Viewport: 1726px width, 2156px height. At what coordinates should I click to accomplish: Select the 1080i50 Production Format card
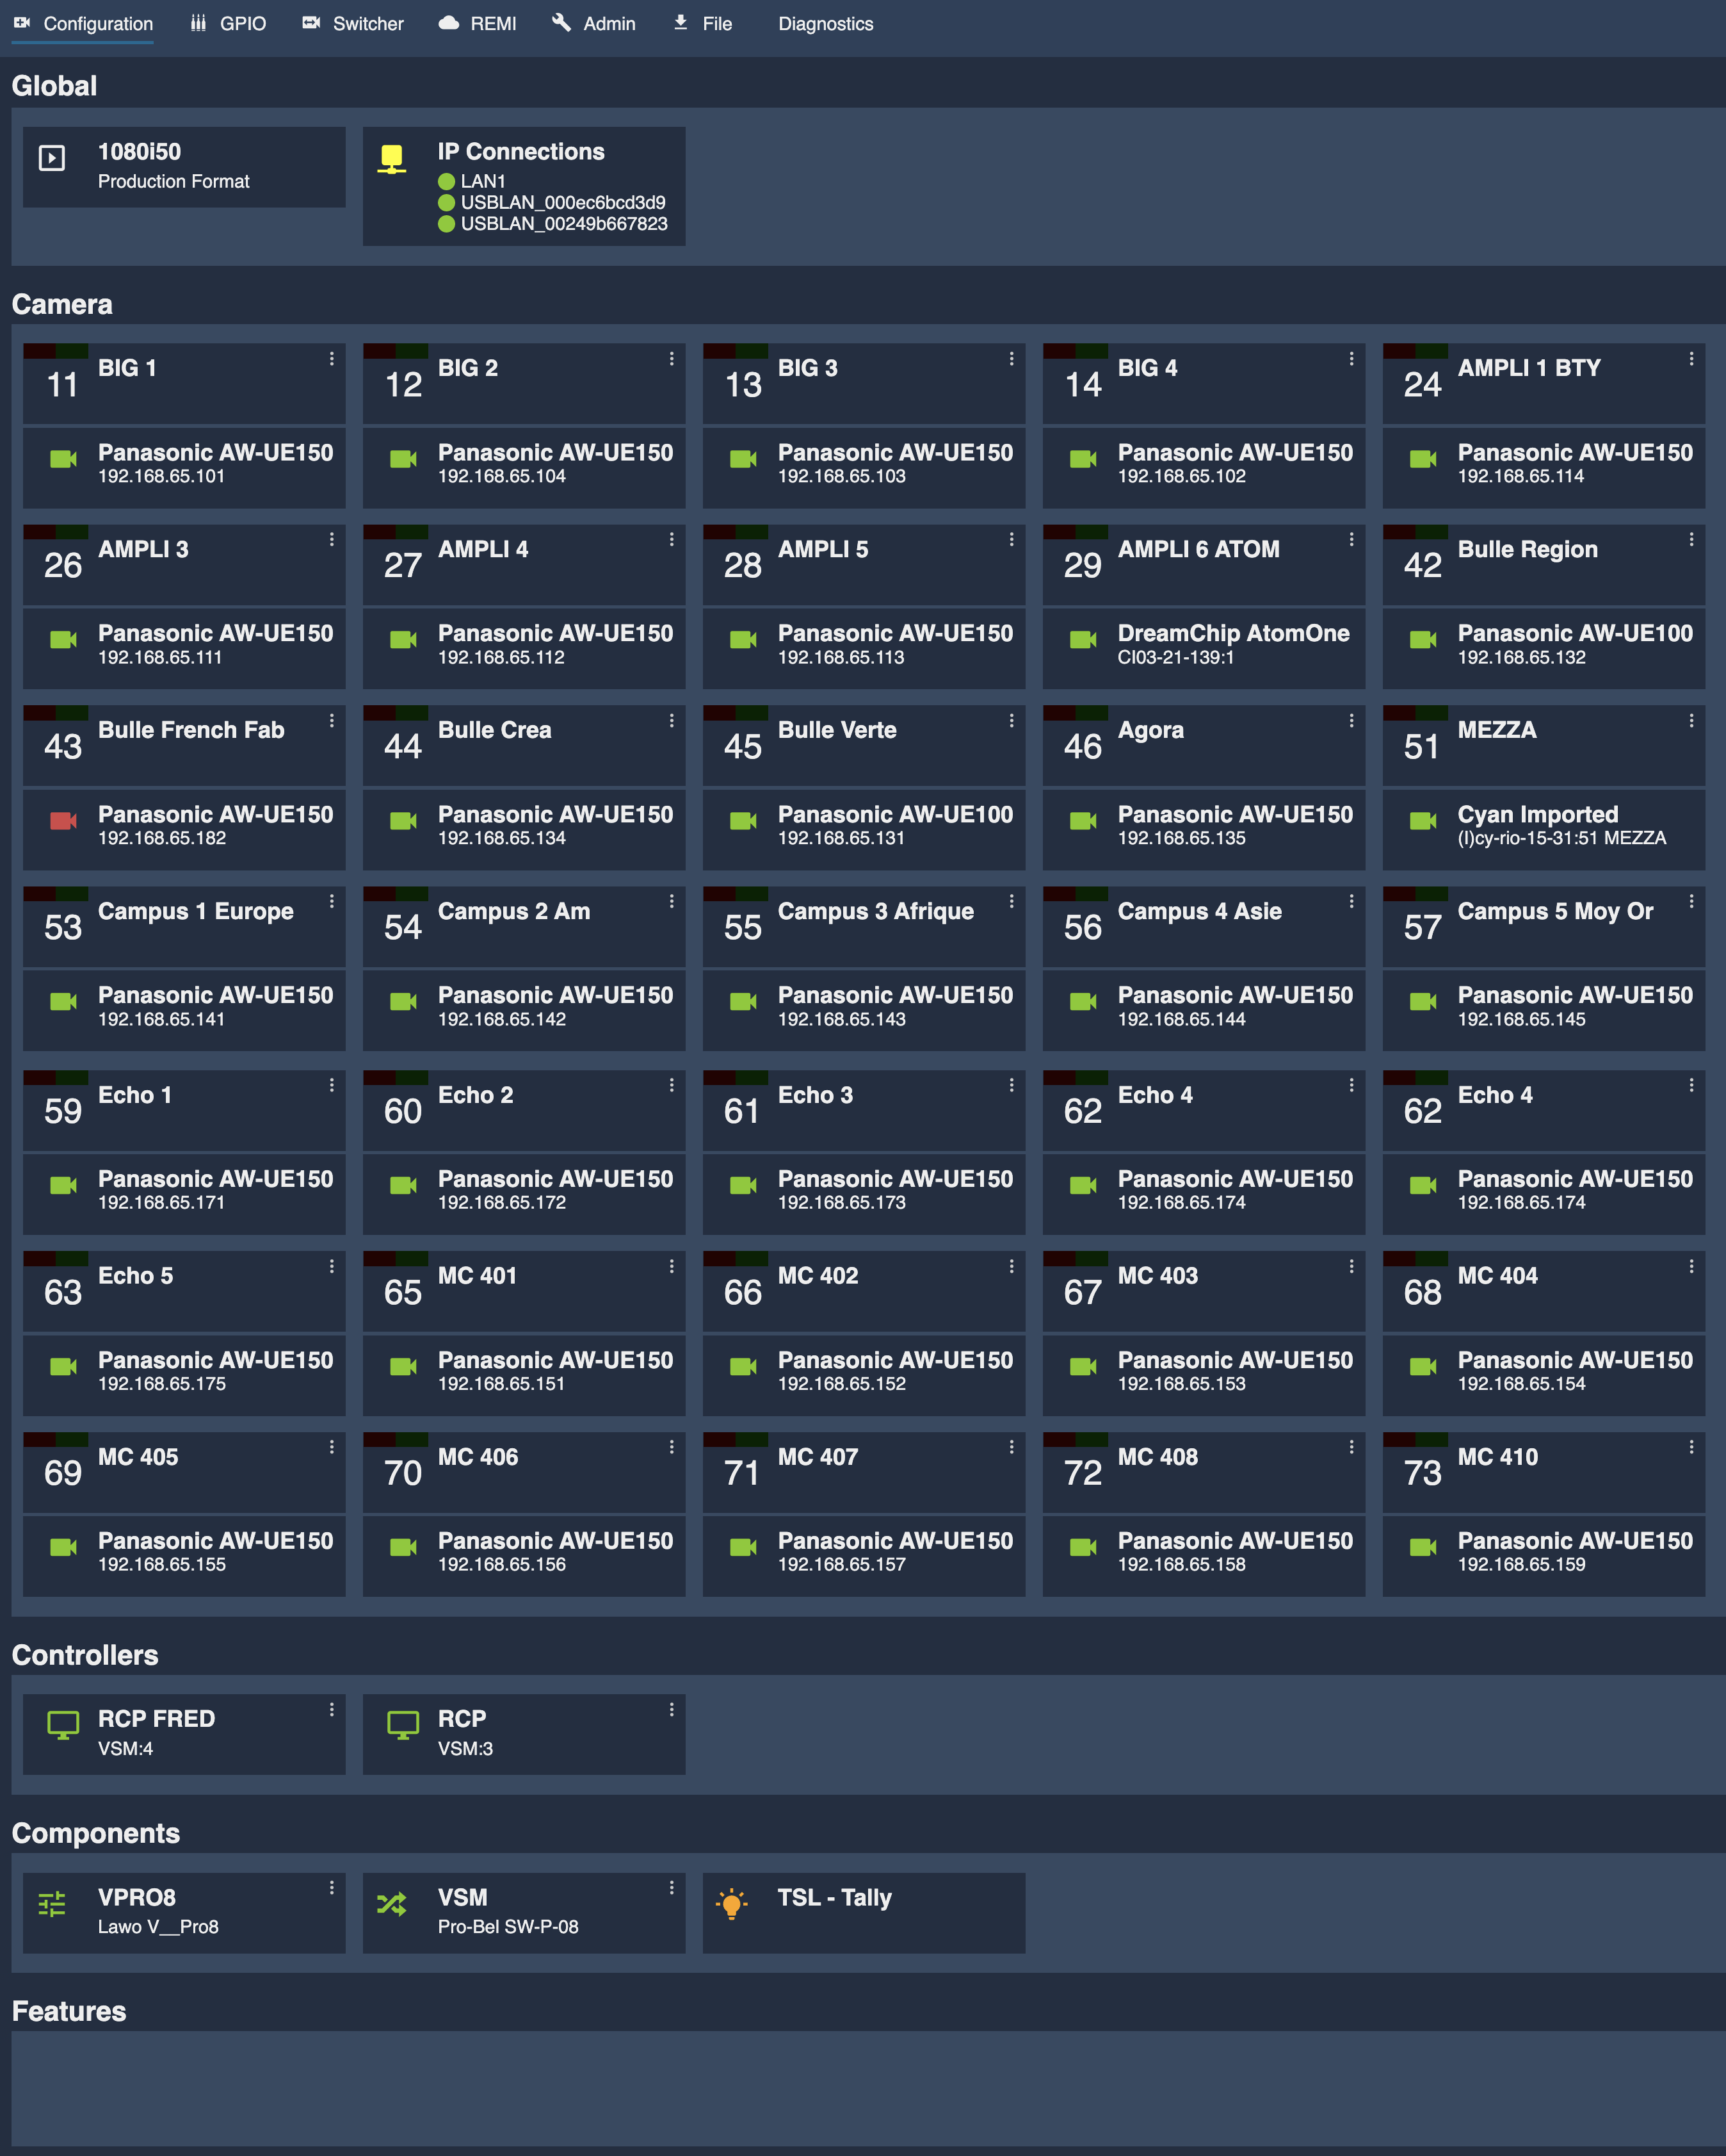(x=184, y=167)
